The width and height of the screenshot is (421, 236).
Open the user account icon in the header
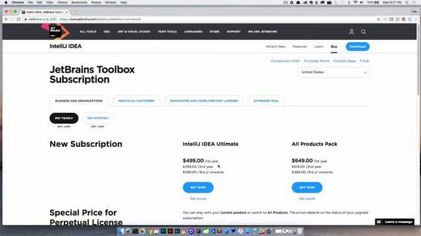pos(351,31)
